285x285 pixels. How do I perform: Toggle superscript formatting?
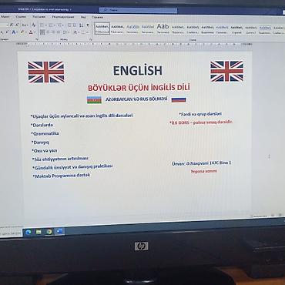(x=7, y=32)
